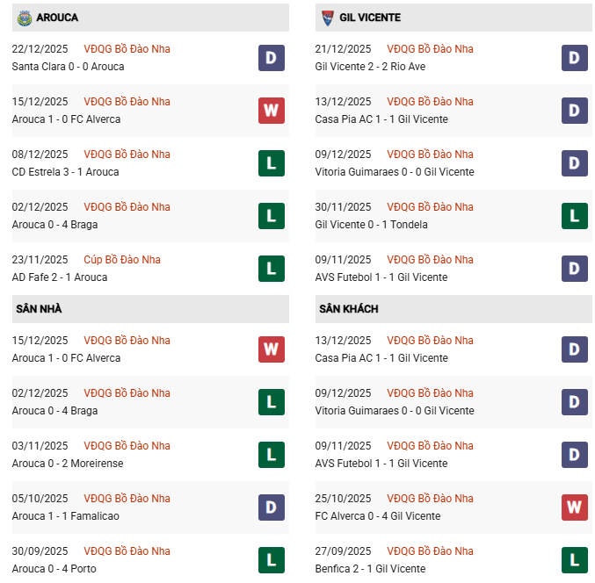Click the red W badge for Arouca vs FC Alverca on 15/12/2025 in the top form list
This screenshot has height=583, width=595.
click(271, 111)
